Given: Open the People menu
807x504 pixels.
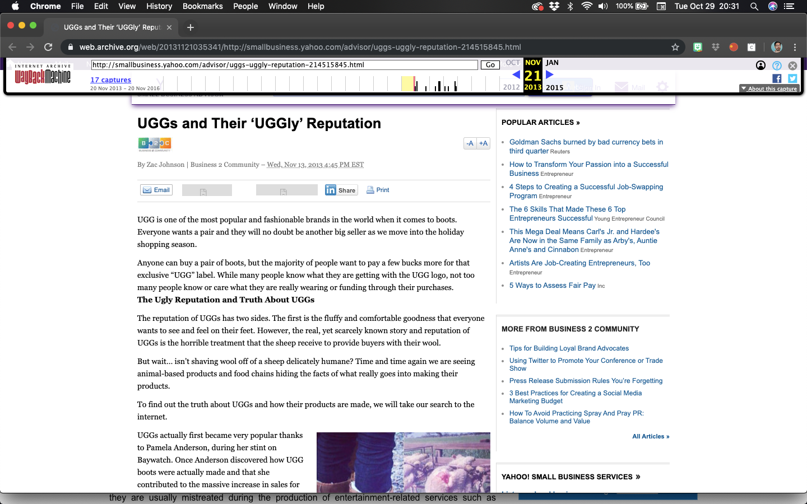Looking at the screenshot, I should (x=245, y=6).
